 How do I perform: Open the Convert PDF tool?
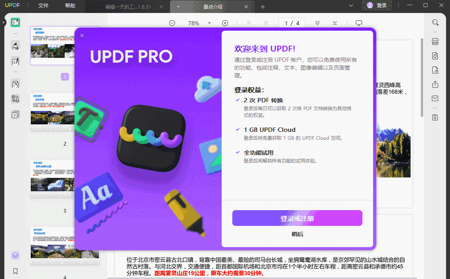coord(435,56)
